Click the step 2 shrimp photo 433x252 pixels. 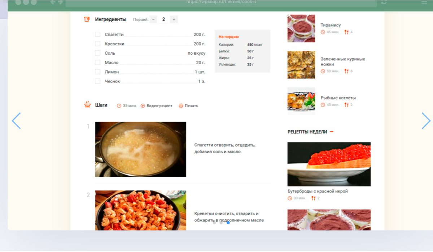141,210
